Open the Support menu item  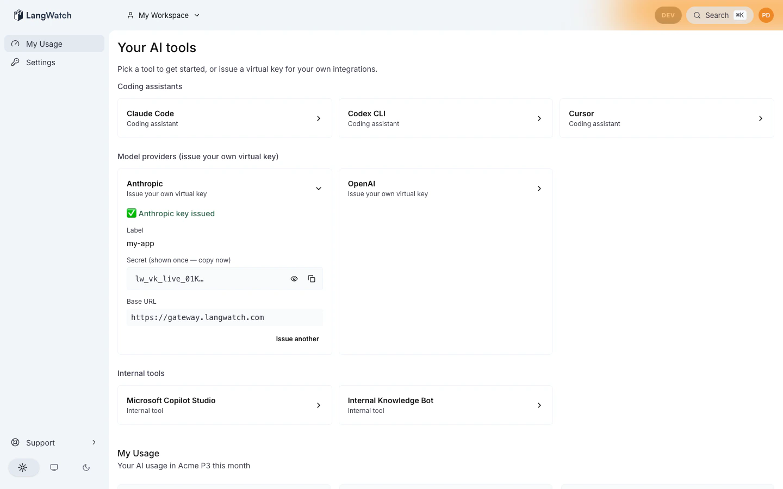click(x=54, y=442)
